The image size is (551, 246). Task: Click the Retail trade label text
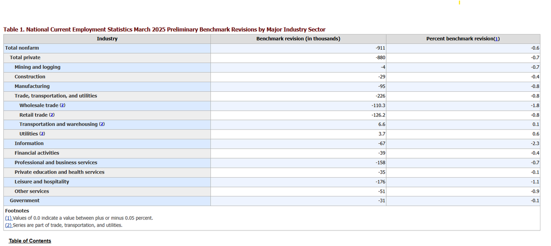[x=34, y=115]
